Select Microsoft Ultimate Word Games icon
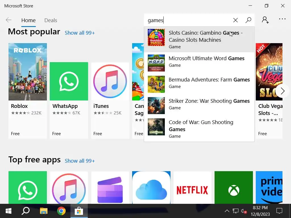The width and height of the screenshot is (291, 218). pos(156,63)
